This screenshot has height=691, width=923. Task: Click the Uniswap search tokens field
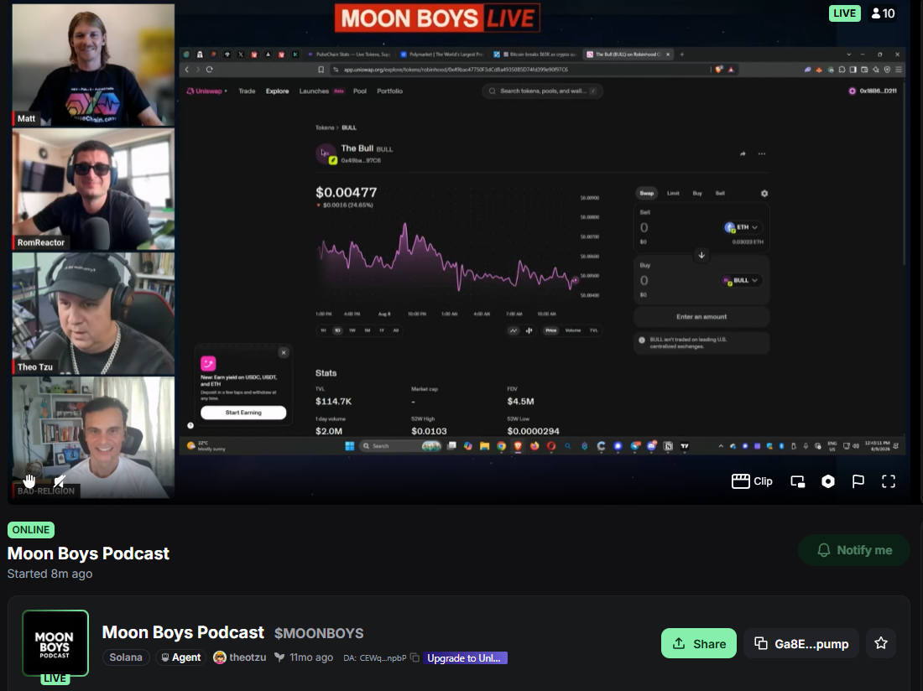click(542, 91)
